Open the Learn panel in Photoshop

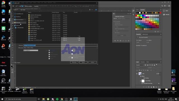pos(166,11)
